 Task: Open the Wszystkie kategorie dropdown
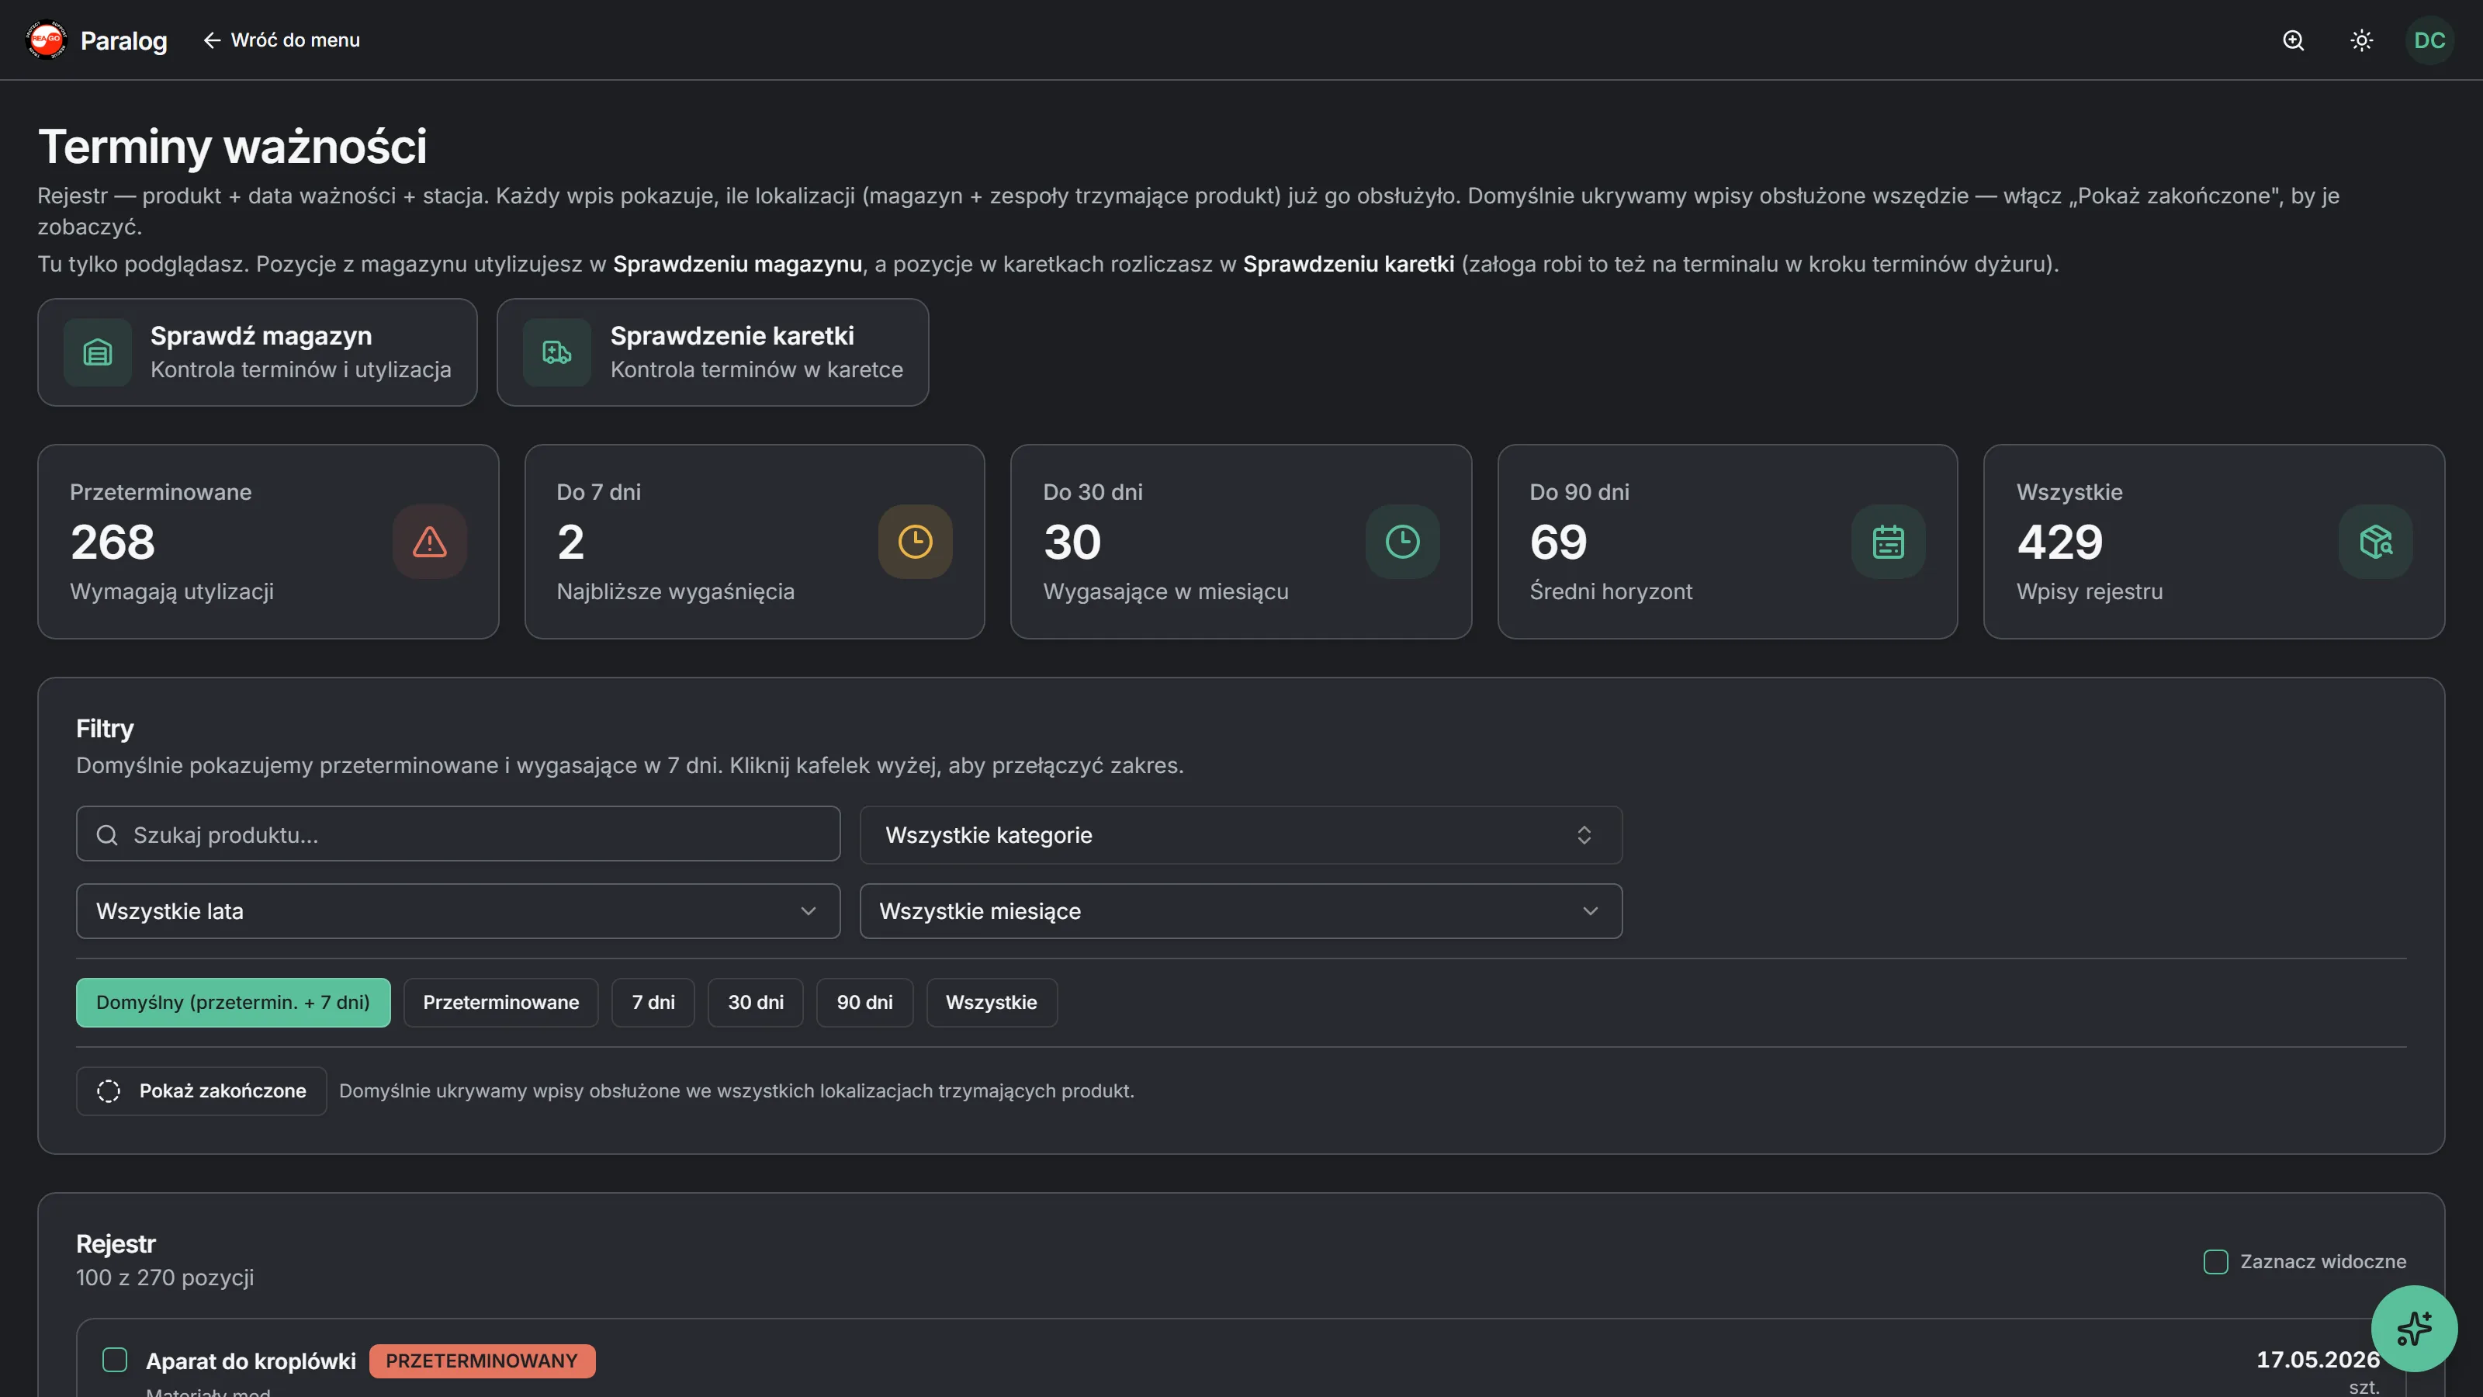[1241, 835]
